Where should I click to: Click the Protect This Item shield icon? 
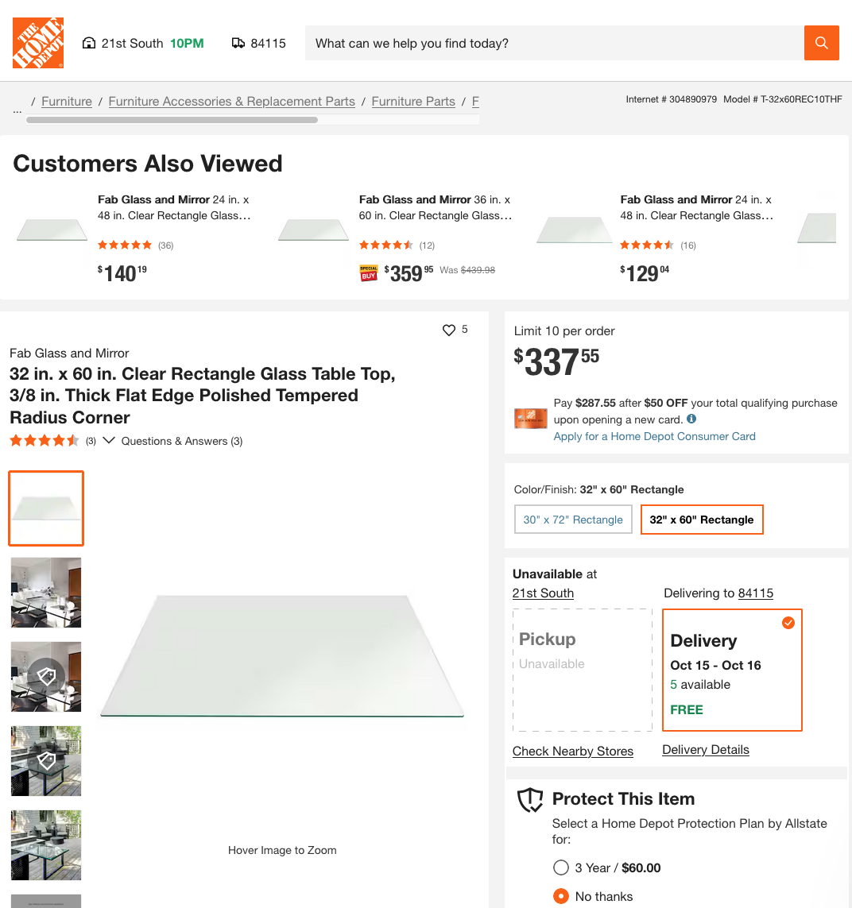pos(530,800)
